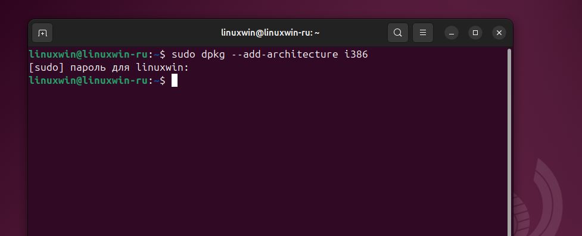Click the sudo dpkg --add-architecture command text
The image size is (582, 236).
pyautogui.click(x=269, y=55)
